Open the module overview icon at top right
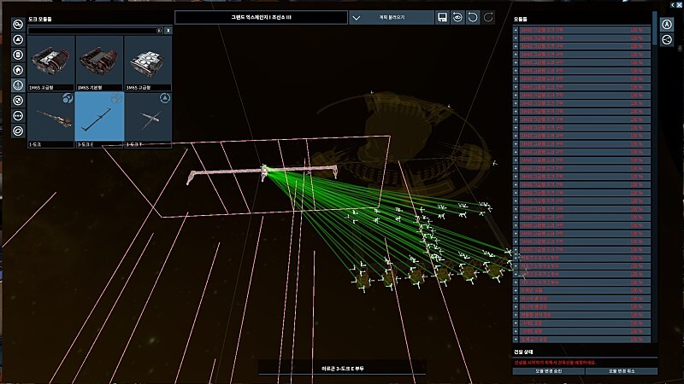 click(667, 24)
